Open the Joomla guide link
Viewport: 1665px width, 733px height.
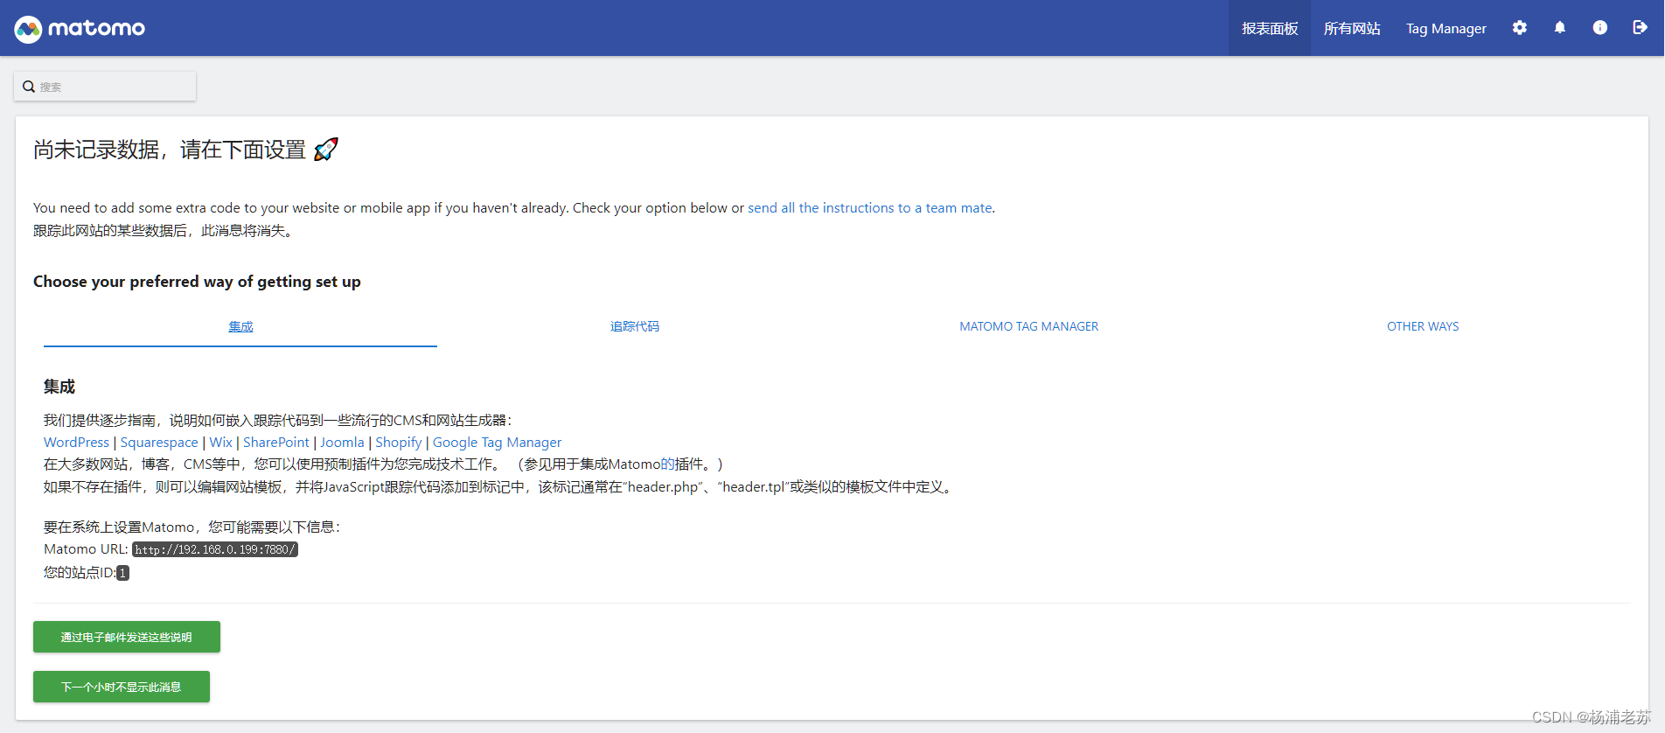click(342, 443)
